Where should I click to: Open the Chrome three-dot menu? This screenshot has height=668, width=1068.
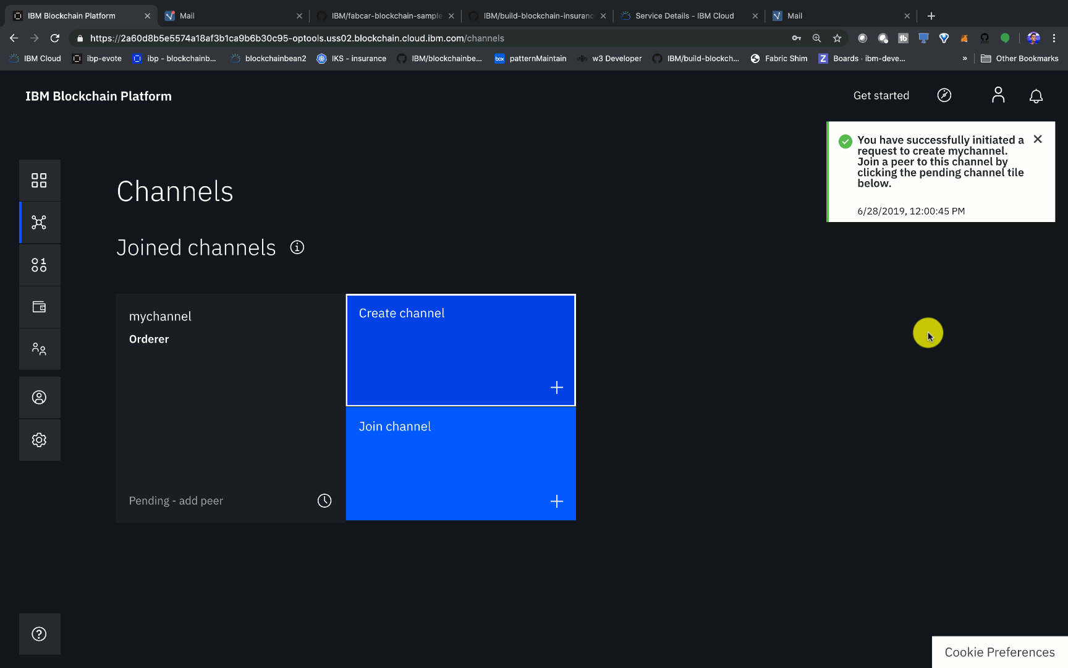(1054, 38)
